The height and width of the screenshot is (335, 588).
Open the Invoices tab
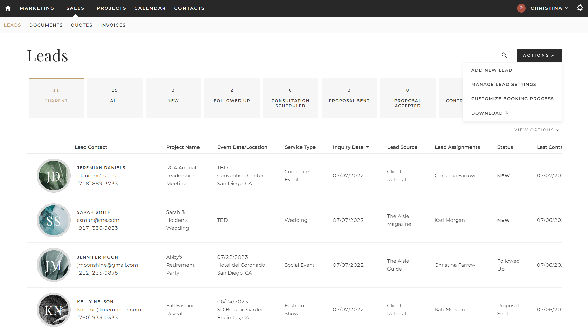[113, 25]
